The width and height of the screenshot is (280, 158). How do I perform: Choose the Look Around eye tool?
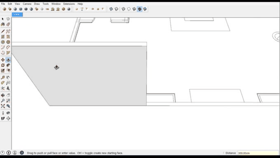coord(8,113)
